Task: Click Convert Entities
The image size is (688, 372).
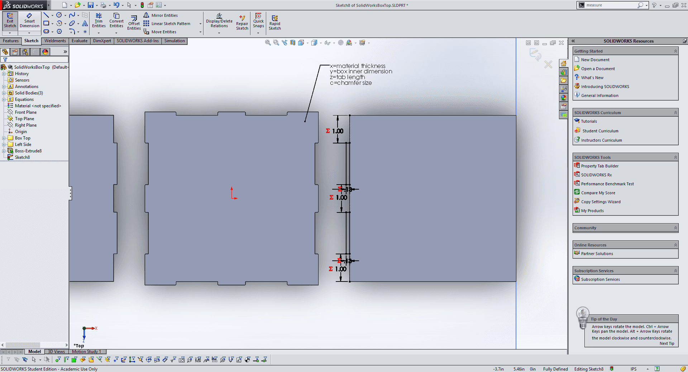Action: tap(116, 20)
